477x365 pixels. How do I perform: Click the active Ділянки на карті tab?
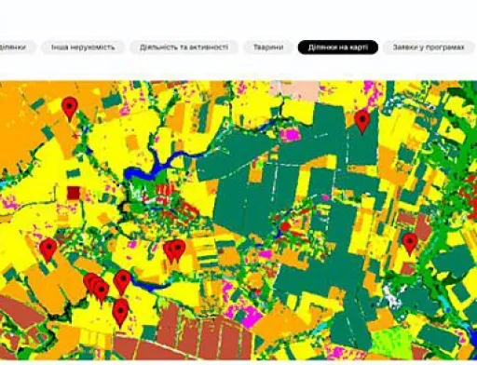pos(338,47)
